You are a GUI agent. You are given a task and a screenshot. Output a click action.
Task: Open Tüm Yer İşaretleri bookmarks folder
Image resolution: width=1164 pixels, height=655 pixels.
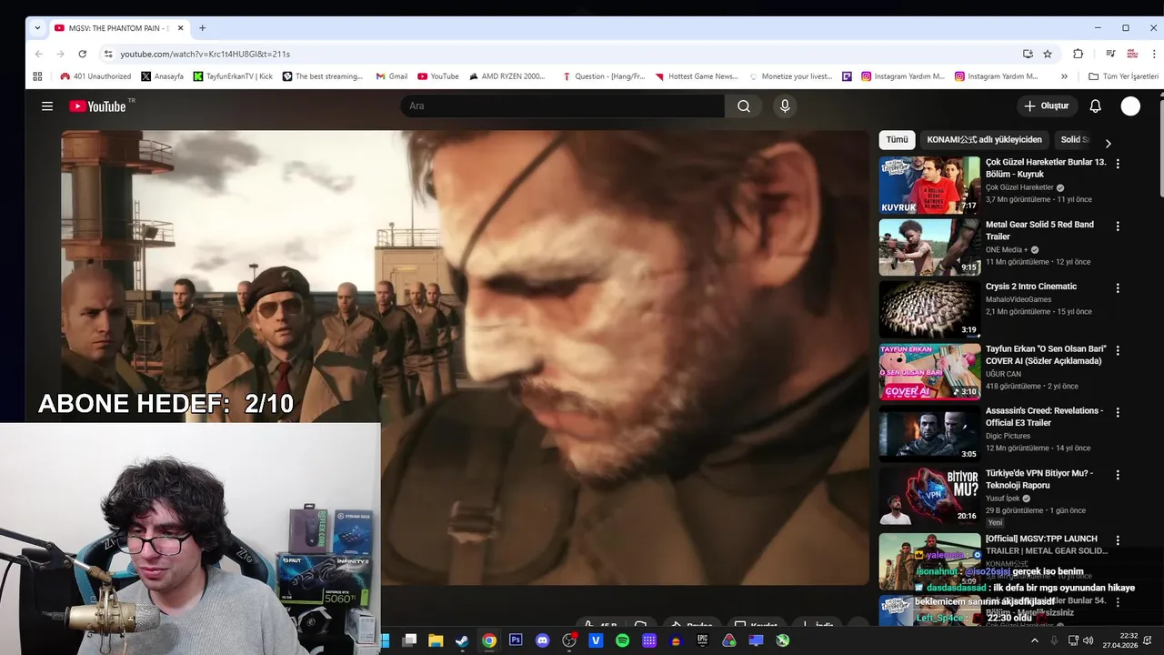[x=1123, y=76]
